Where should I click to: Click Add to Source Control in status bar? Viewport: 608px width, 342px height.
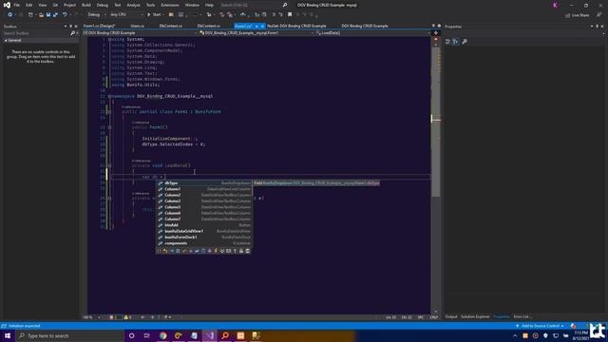pos(541,326)
